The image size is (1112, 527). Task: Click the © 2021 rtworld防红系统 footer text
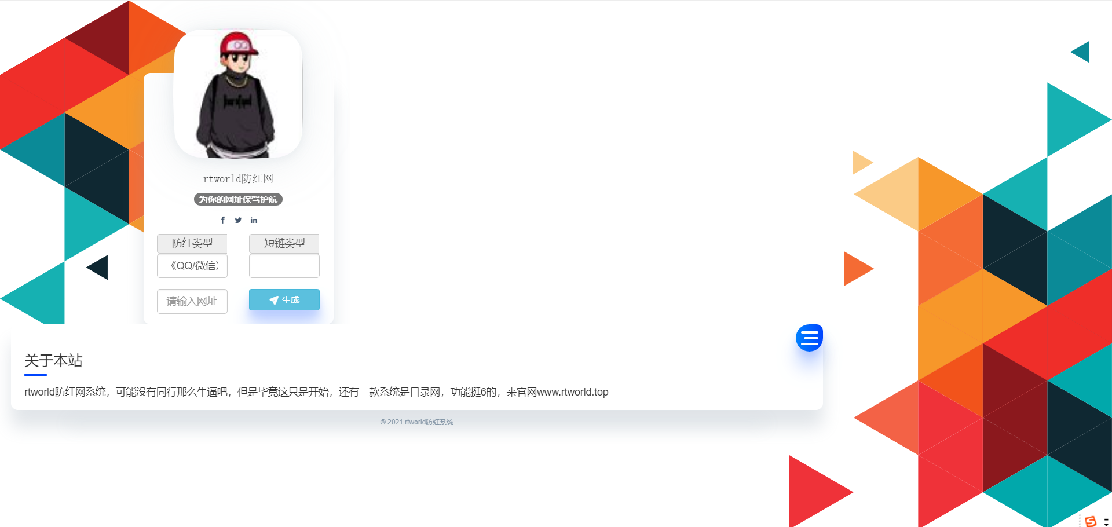click(x=416, y=422)
